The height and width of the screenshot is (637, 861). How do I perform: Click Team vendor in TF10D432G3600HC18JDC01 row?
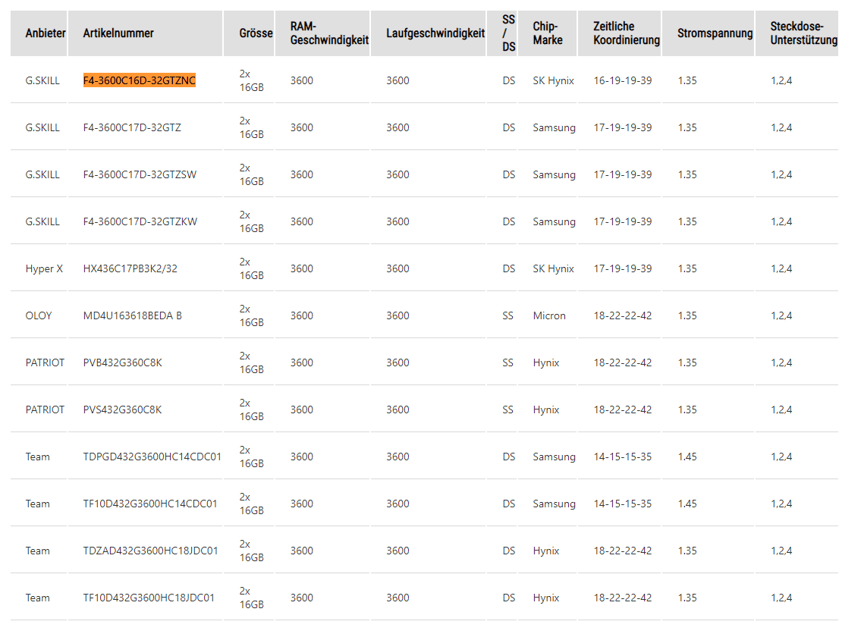pos(37,598)
